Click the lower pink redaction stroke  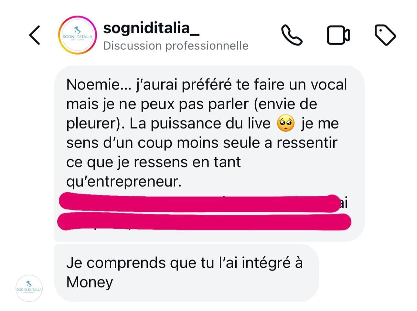tap(204, 221)
